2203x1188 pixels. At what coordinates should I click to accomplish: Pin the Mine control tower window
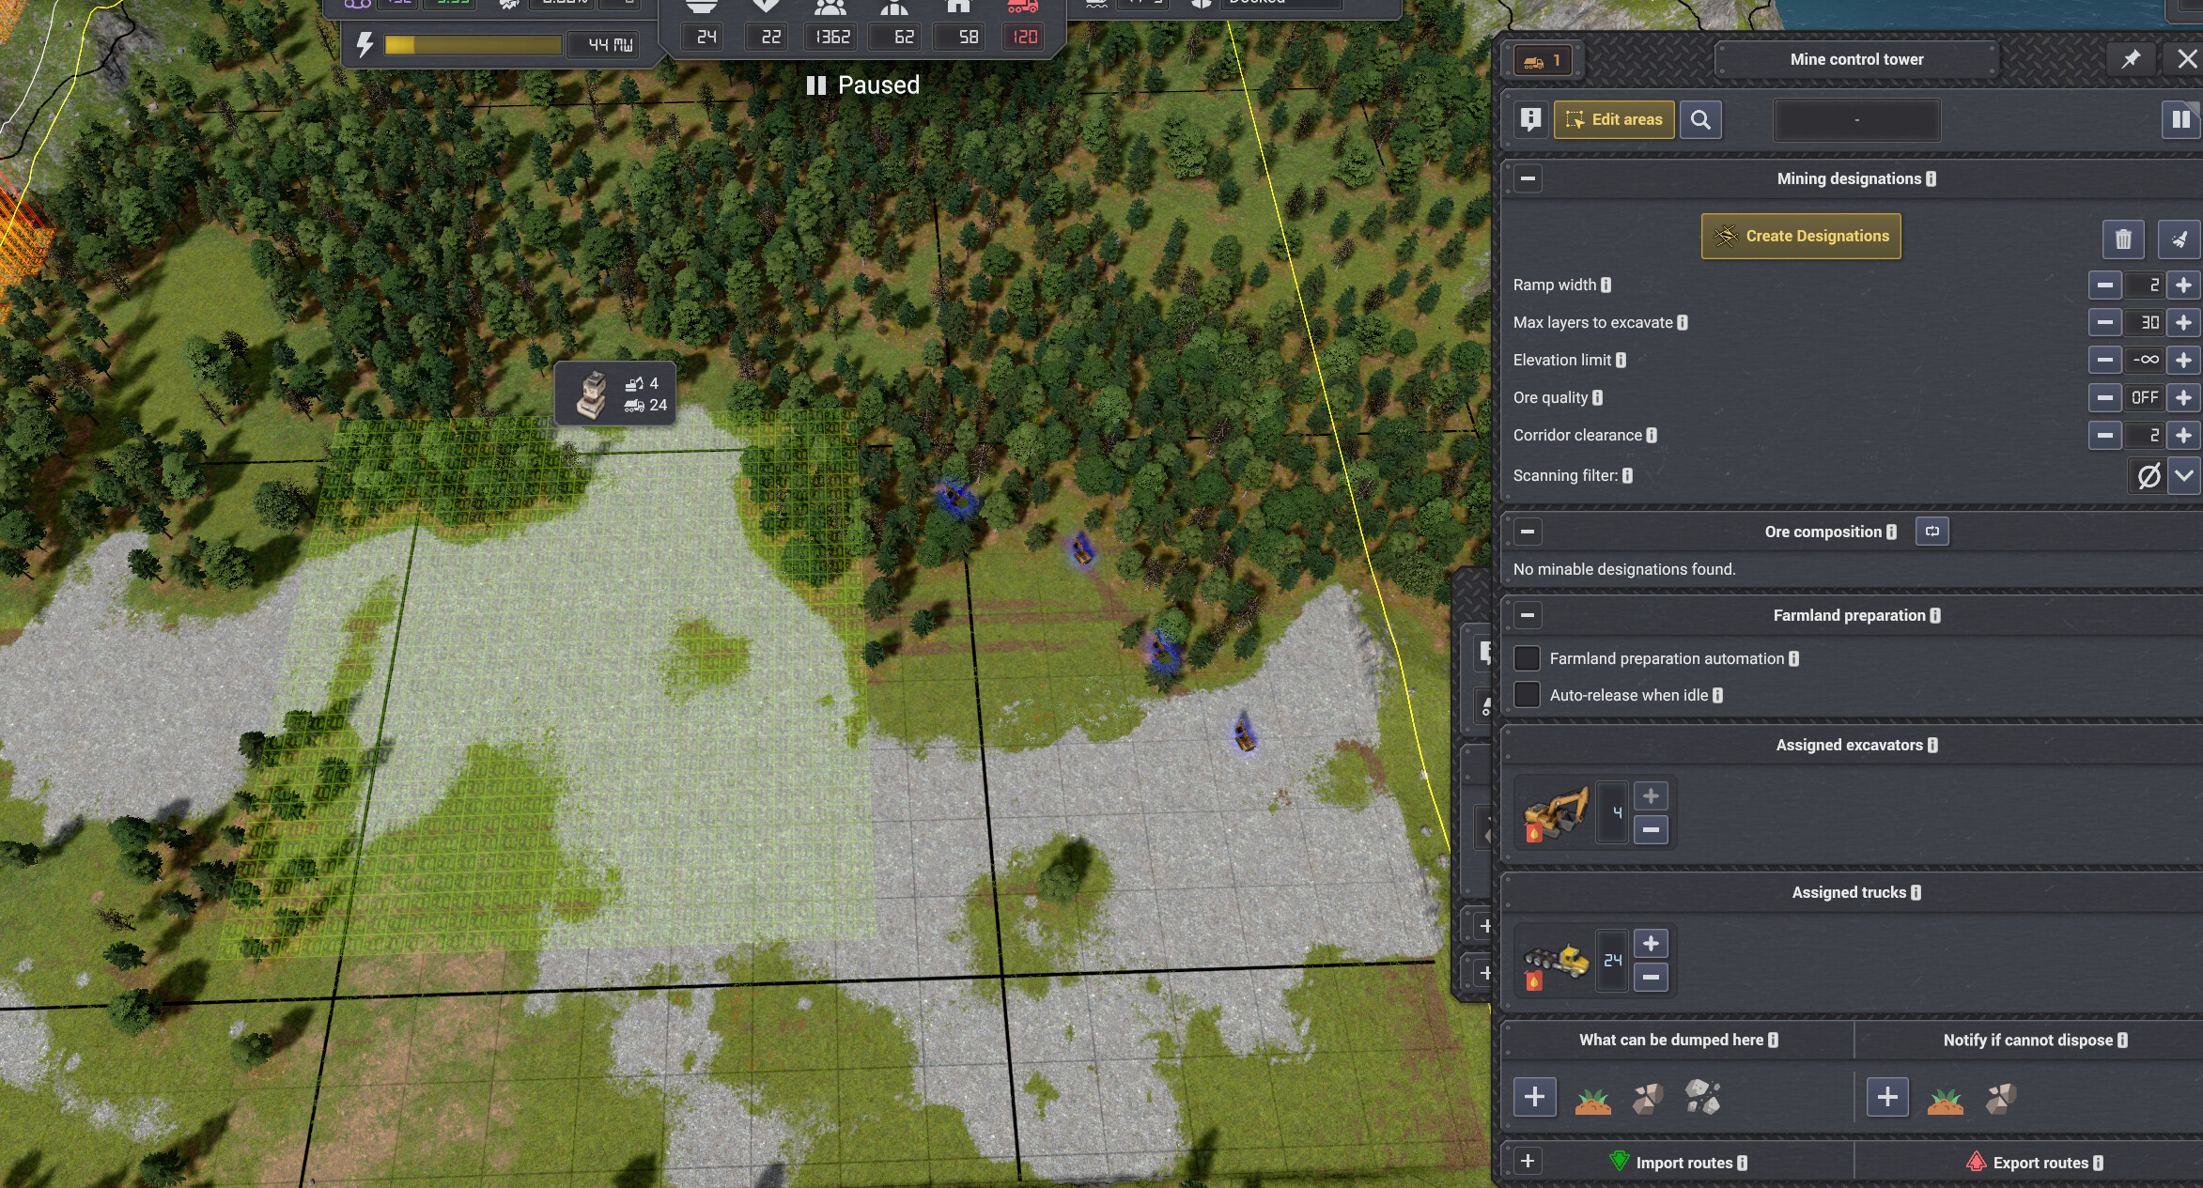[x=2131, y=59]
